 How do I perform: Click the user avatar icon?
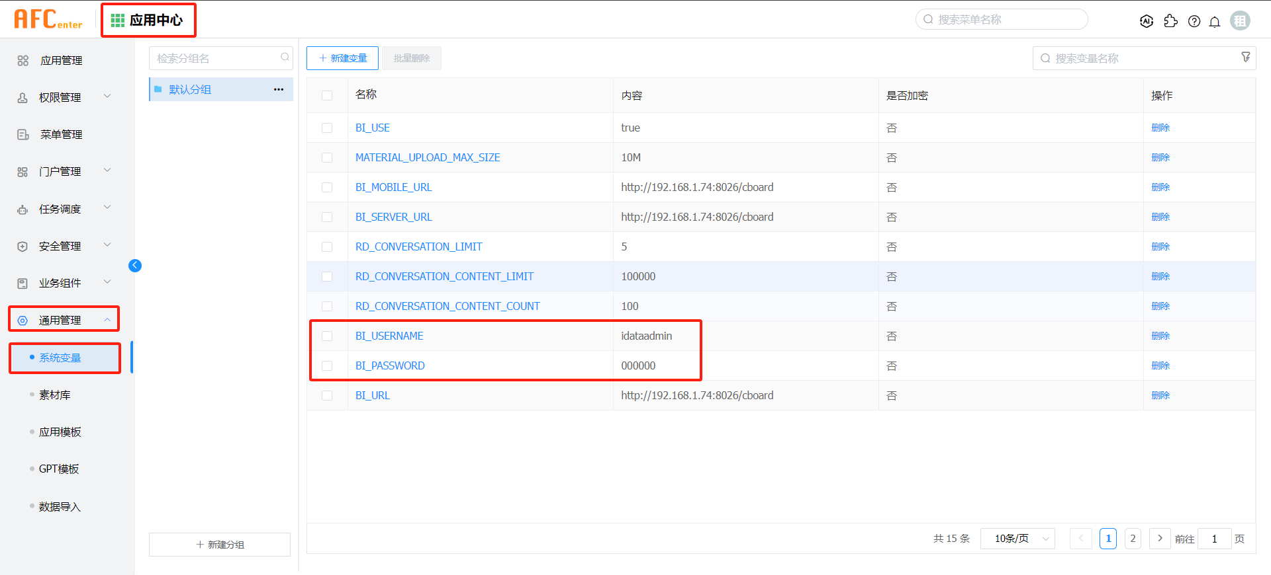click(1240, 21)
